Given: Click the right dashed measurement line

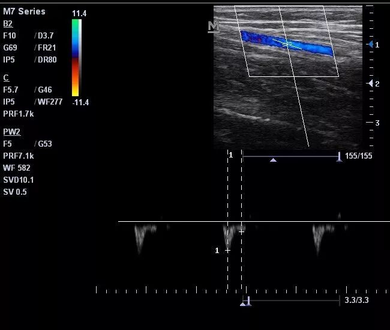Looking at the screenshot, I should click(242, 219).
